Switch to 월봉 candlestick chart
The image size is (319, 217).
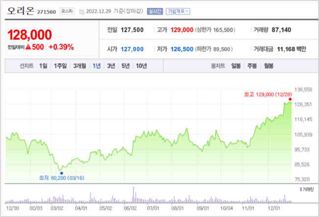click(268, 66)
